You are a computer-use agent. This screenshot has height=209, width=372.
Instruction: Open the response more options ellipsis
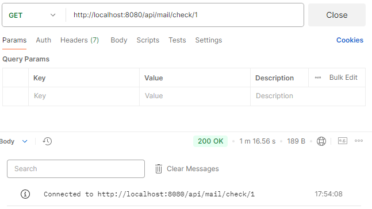(359, 141)
